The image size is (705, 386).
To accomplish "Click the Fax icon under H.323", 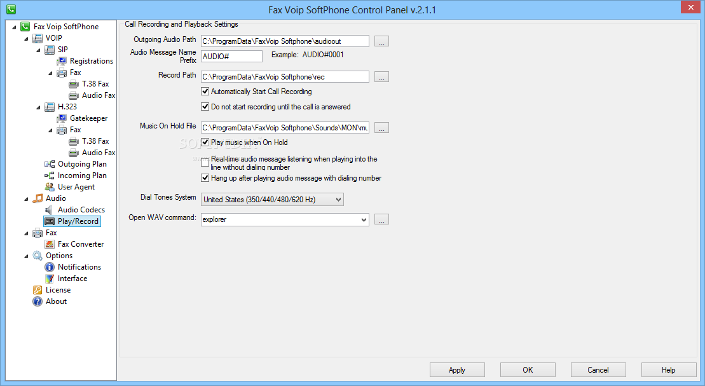I will (x=62, y=130).
